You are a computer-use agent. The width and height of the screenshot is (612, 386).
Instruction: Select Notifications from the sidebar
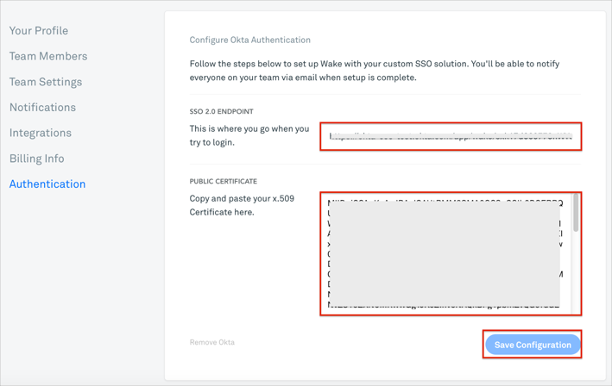[x=42, y=108]
